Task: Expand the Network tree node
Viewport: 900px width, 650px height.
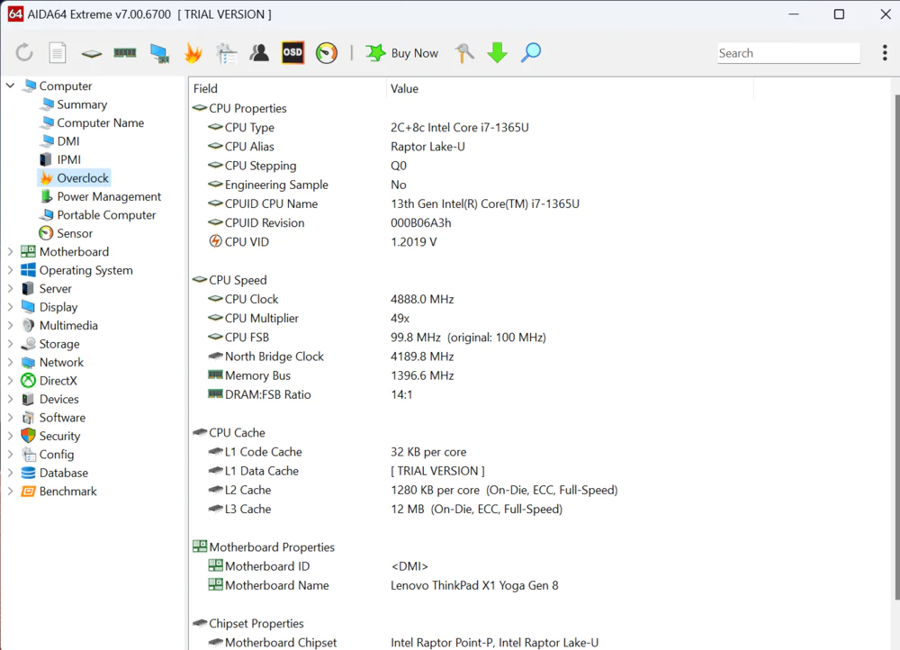Action: (10, 362)
